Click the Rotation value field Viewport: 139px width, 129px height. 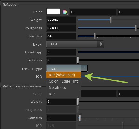[x=61, y=60]
